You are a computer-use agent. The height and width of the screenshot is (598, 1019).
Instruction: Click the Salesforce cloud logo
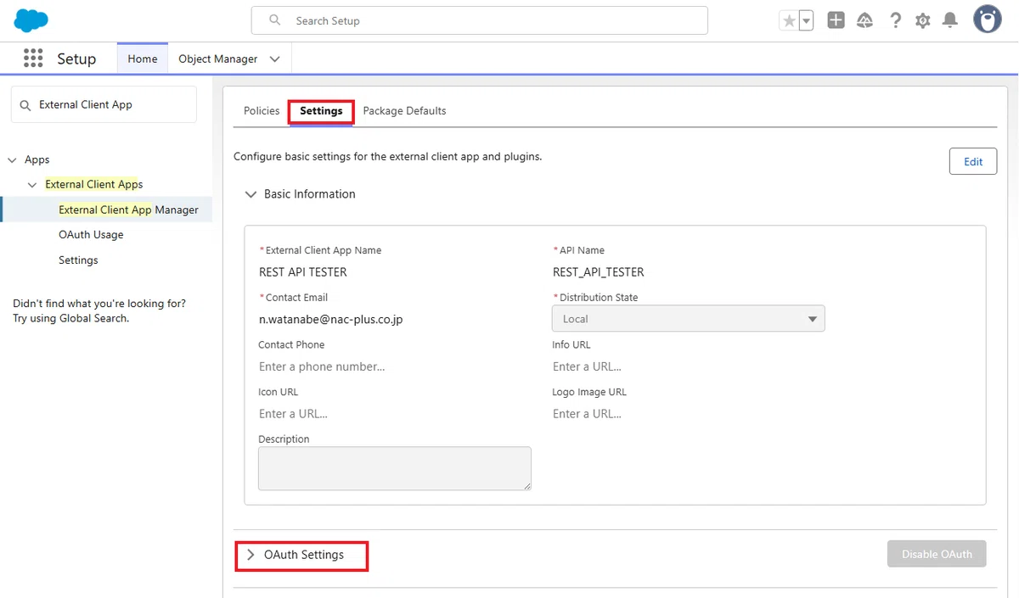tap(31, 20)
